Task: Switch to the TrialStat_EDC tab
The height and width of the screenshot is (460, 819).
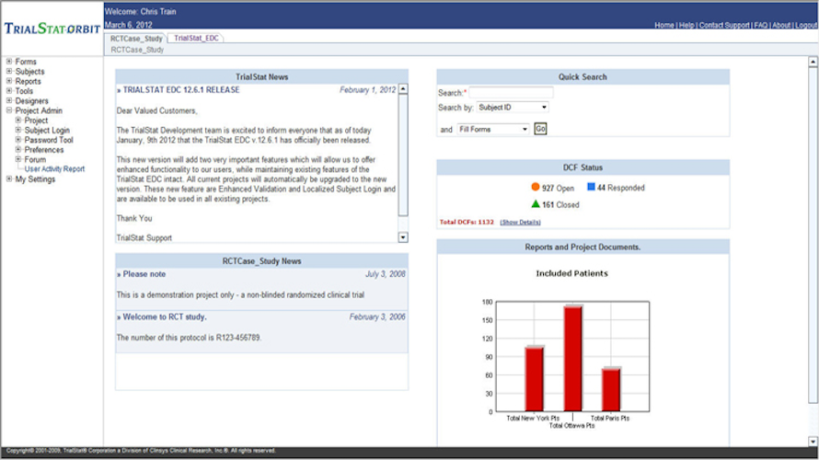Action: (196, 38)
